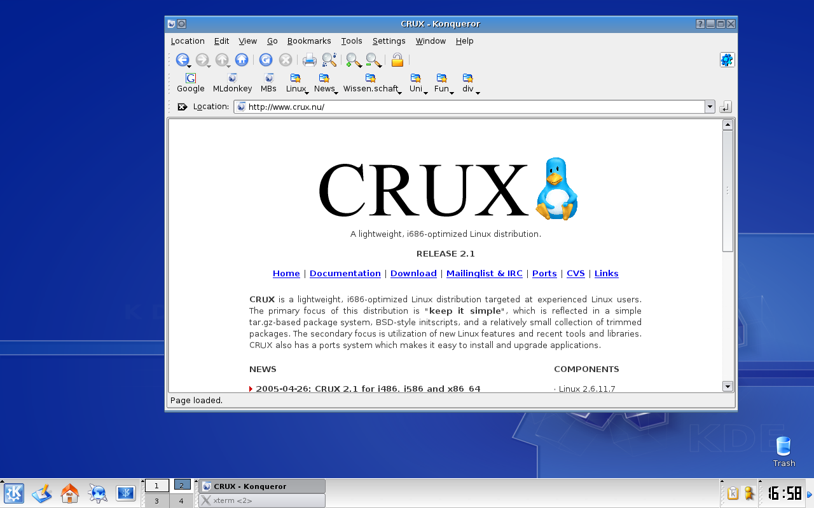814x508 pixels.
Task: Increase font size with zoom-in magnifier
Action: pos(354,60)
